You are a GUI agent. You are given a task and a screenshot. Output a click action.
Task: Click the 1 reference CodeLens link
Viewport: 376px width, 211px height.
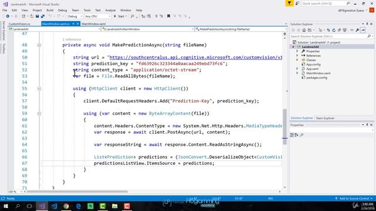point(72,39)
